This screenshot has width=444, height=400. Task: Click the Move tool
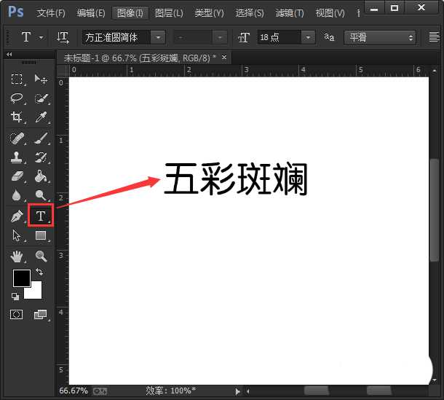point(41,79)
